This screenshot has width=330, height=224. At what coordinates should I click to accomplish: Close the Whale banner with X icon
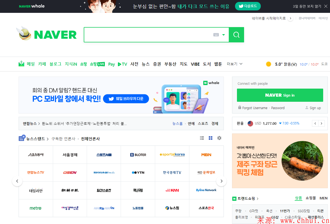[x=326, y=6]
